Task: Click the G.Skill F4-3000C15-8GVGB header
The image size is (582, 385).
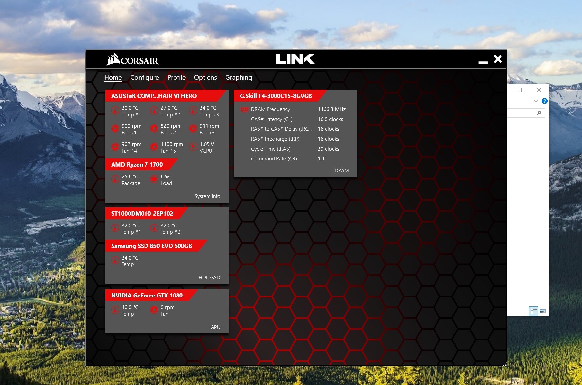Action: (x=280, y=96)
